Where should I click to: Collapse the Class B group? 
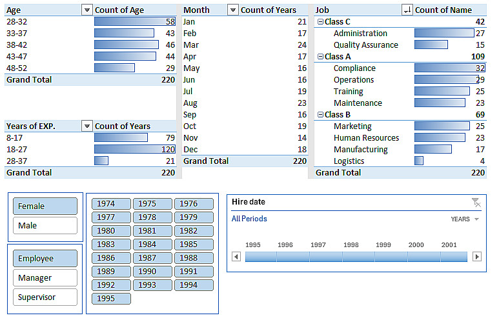click(x=320, y=115)
